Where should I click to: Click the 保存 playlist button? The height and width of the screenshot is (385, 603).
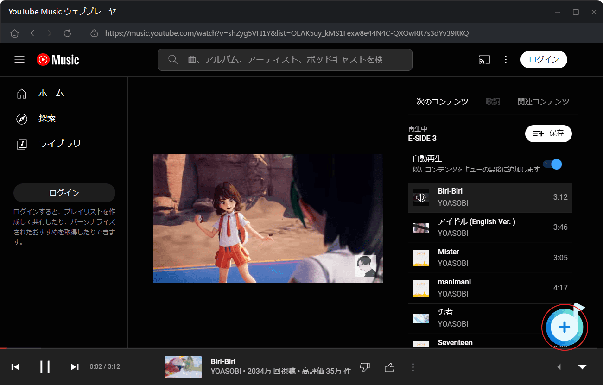coord(548,133)
